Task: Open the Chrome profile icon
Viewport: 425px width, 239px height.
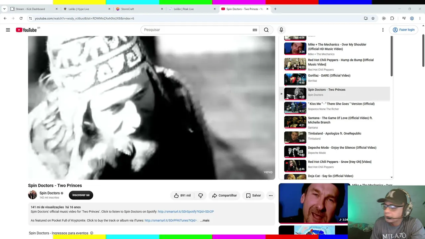Action: point(412,18)
